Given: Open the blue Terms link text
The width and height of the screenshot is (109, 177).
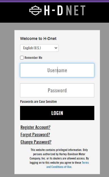Looking at the screenshot, I should 85,163.
